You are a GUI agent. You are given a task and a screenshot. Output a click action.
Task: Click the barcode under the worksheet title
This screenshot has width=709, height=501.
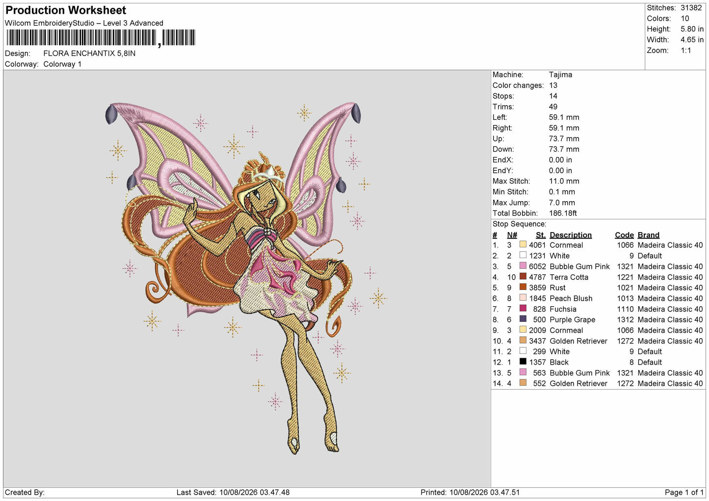click(x=101, y=38)
